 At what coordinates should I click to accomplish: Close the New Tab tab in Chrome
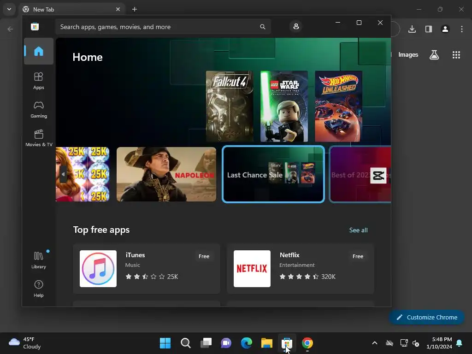coord(118,9)
